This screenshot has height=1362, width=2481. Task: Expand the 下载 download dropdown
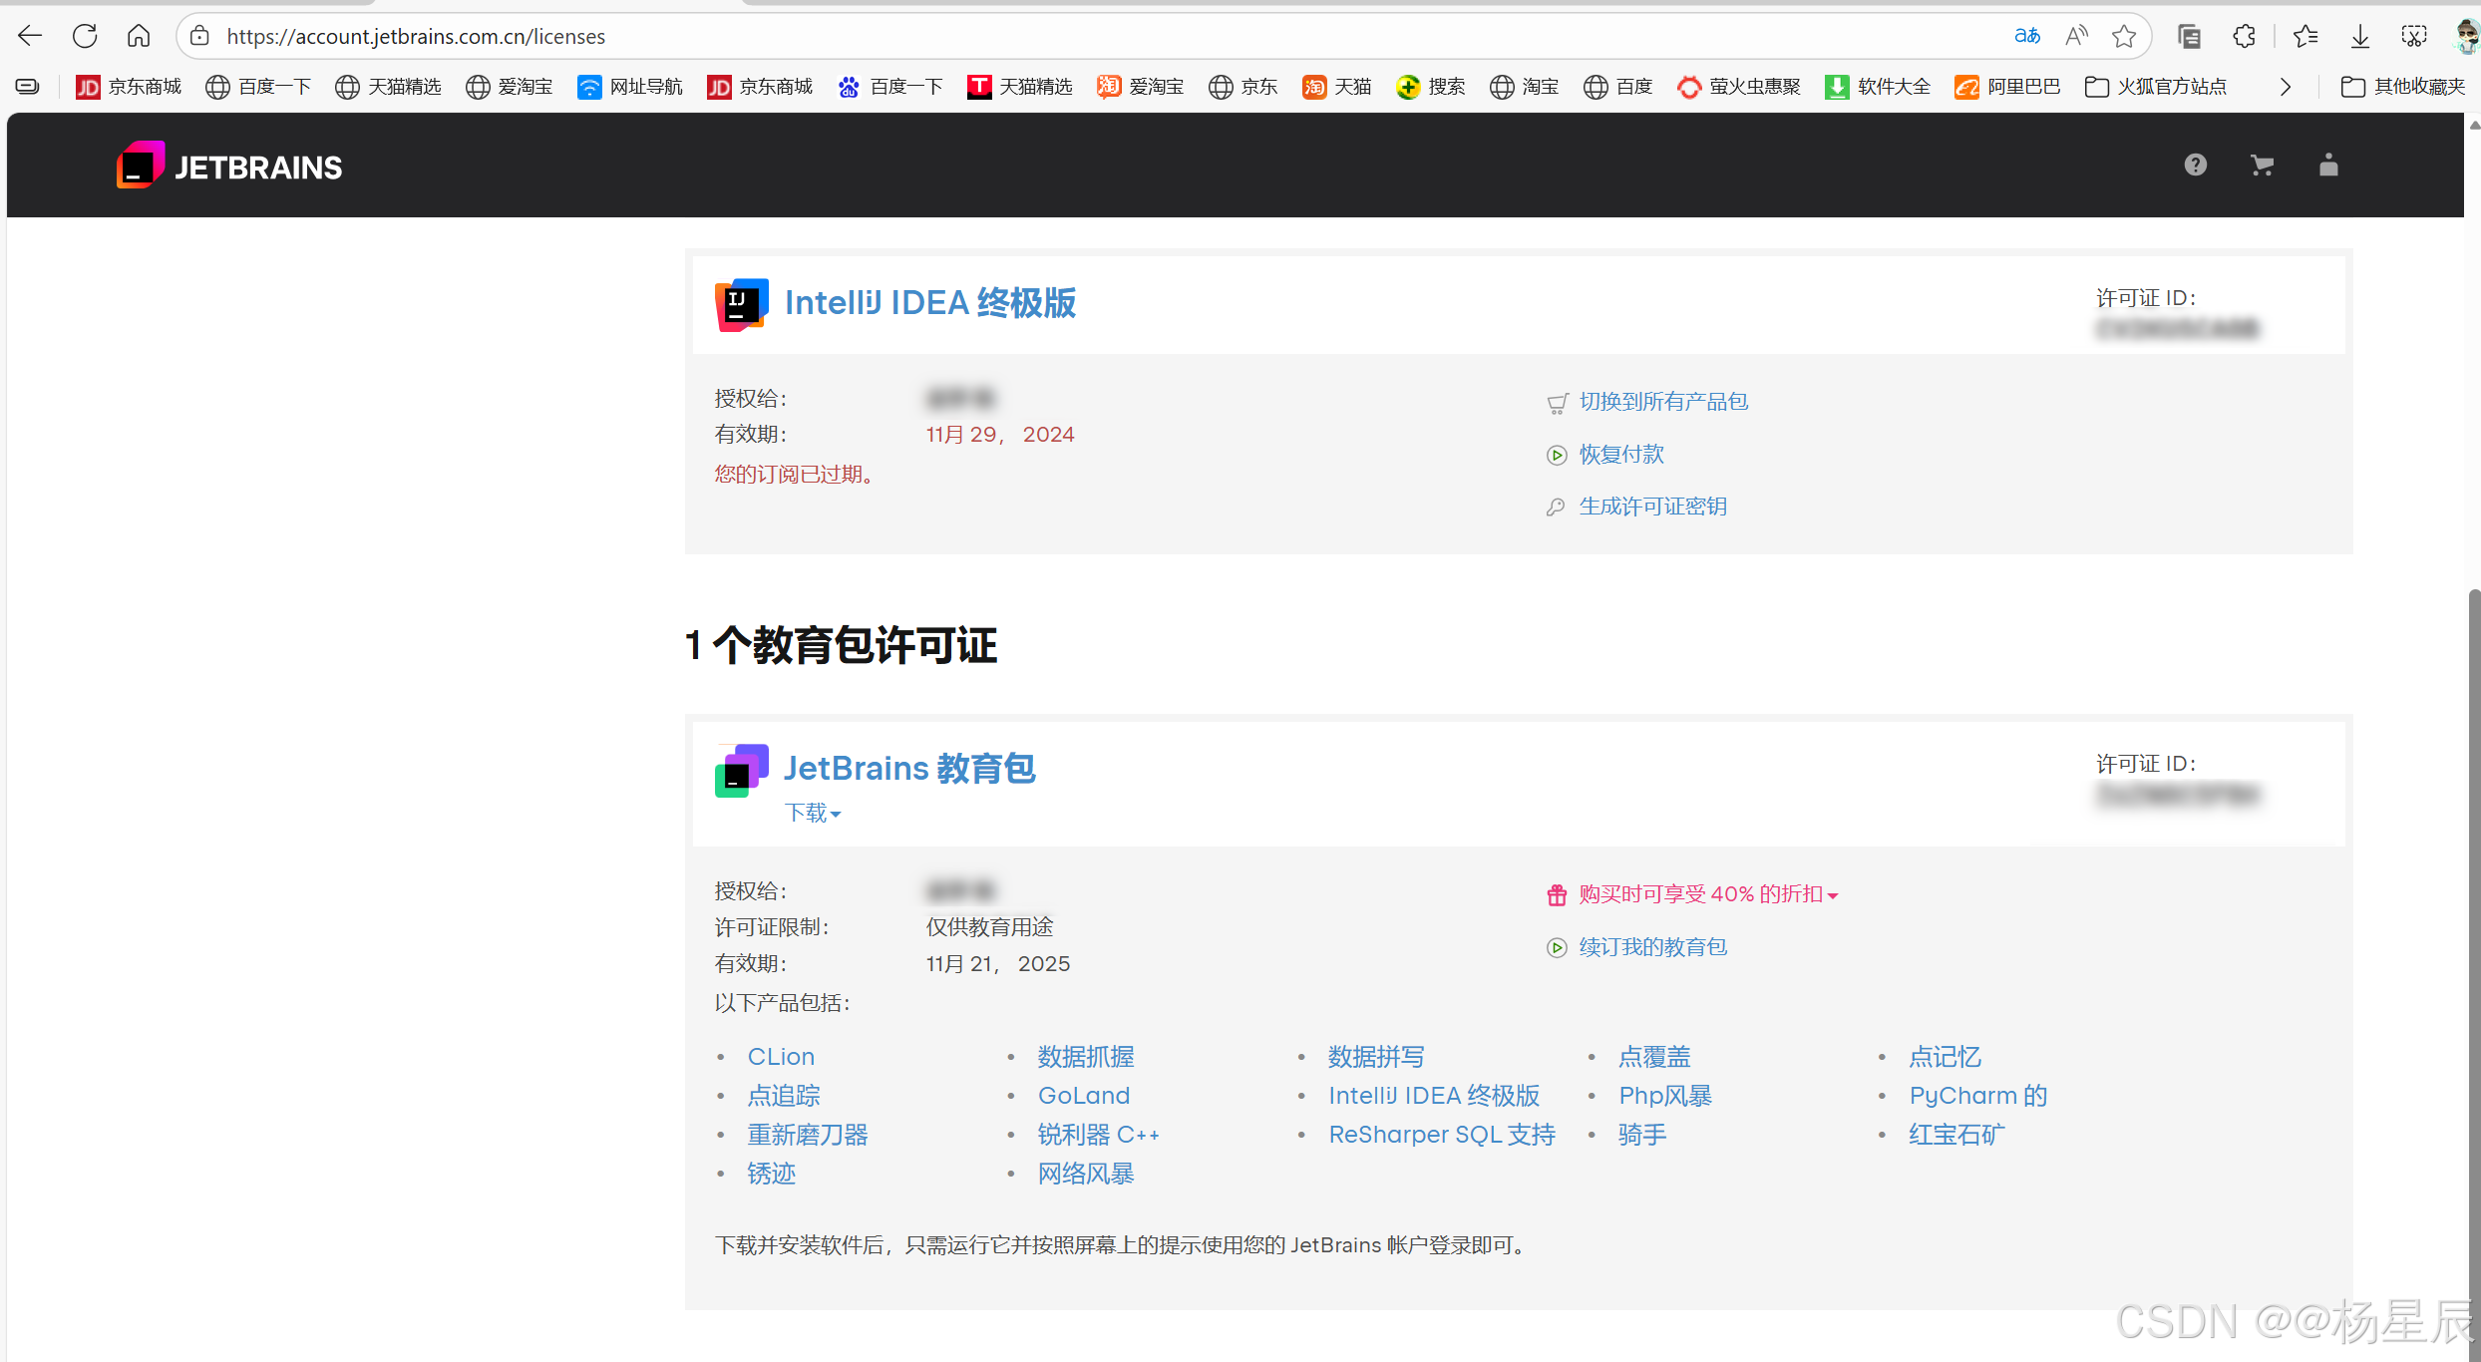pyautogui.click(x=813, y=814)
